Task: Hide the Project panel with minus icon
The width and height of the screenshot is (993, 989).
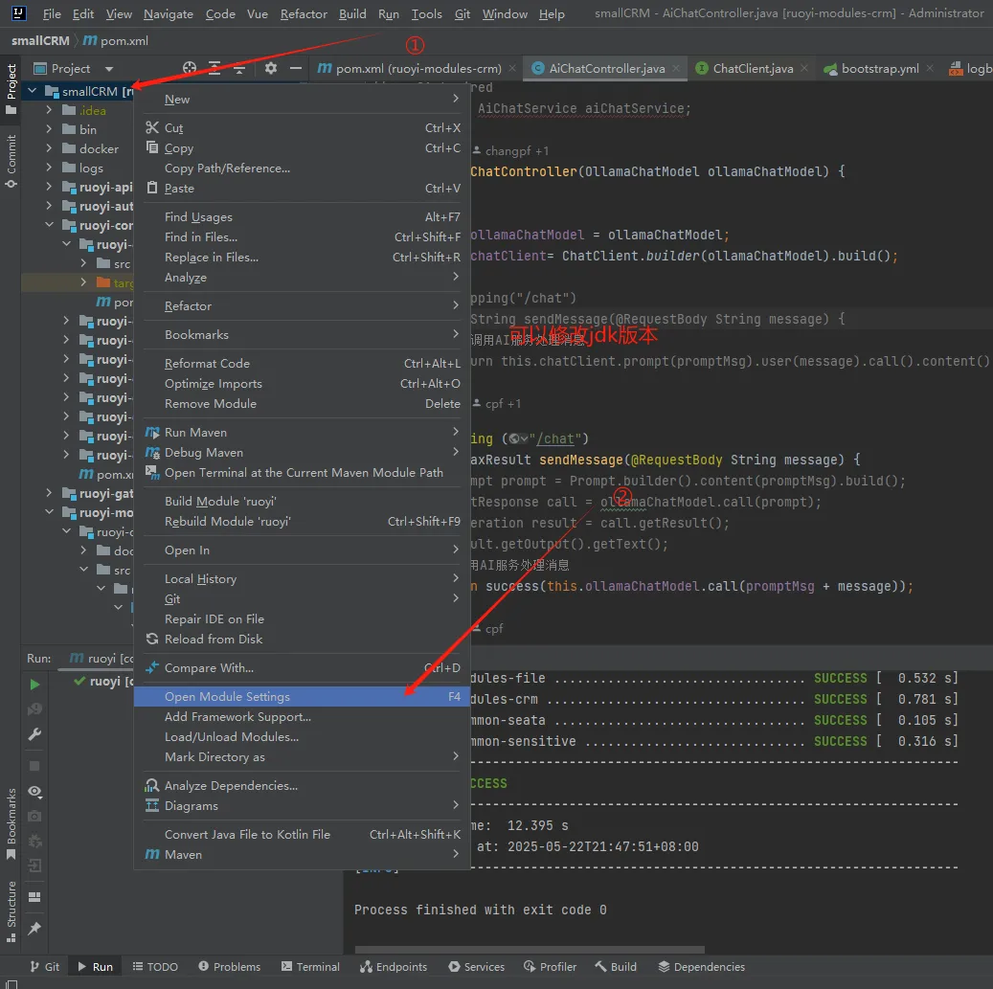Action: pos(295,68)
